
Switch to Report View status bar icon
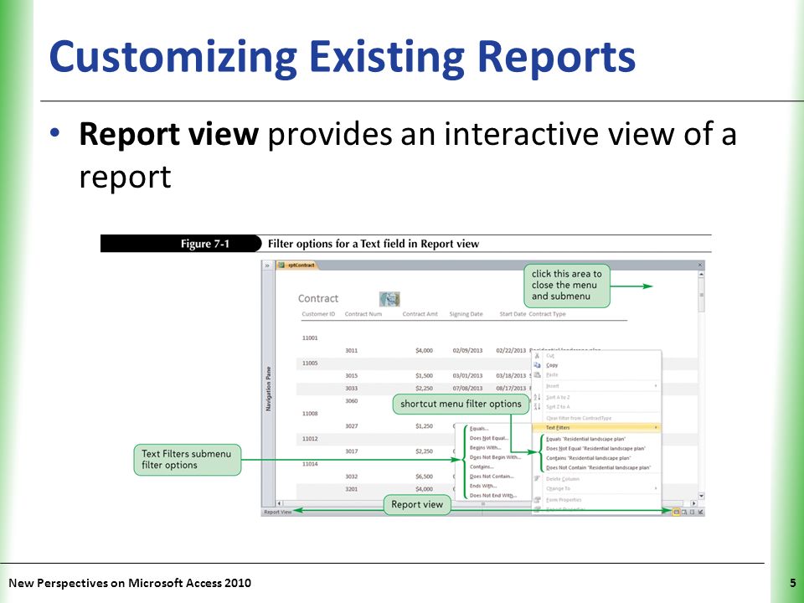point(677,512)
